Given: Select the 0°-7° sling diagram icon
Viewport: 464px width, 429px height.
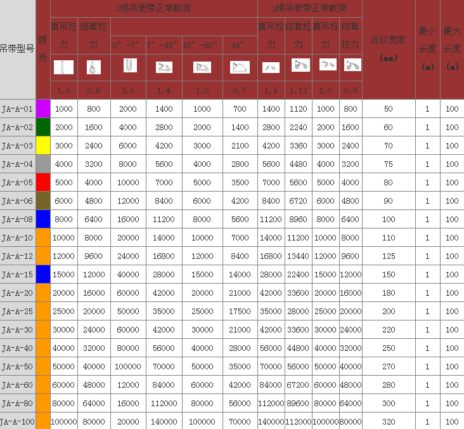Looking at the screenshot, I should coord(128,65).
